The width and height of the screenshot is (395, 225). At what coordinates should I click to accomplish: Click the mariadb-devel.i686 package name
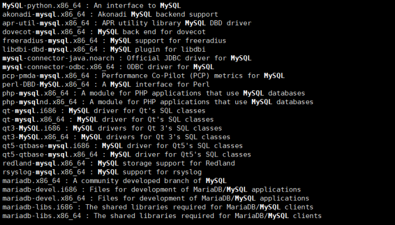(x=40, y=190)
